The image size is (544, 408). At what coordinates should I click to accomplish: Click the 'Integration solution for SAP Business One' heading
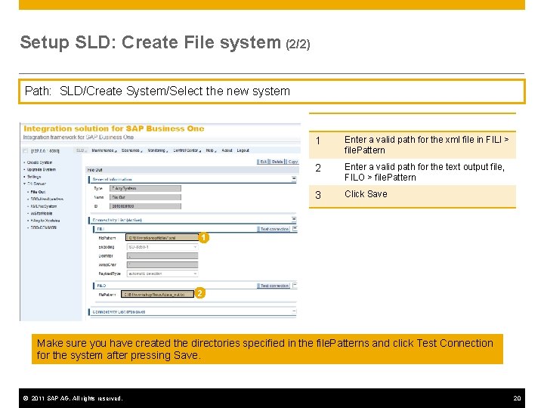point(114,128)
